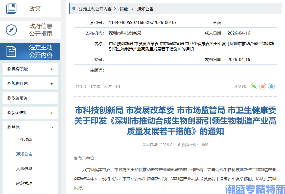Image resolution: width=285 pixels, height=194 pixels.
Task: Share the article via the QQ icon
Action: click(x=271, y=86)
